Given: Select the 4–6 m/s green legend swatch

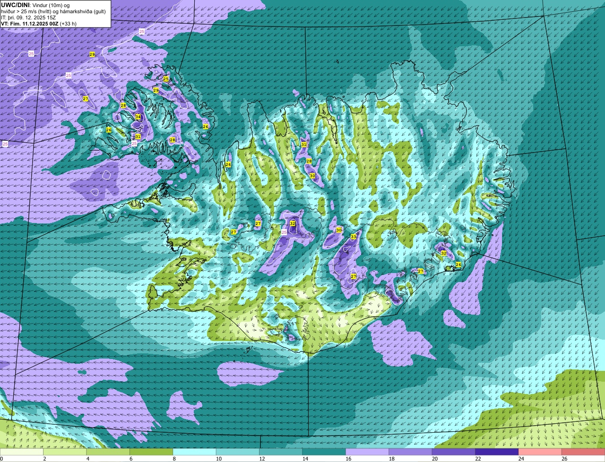Looking at the screenshot, I should [108, 452].
